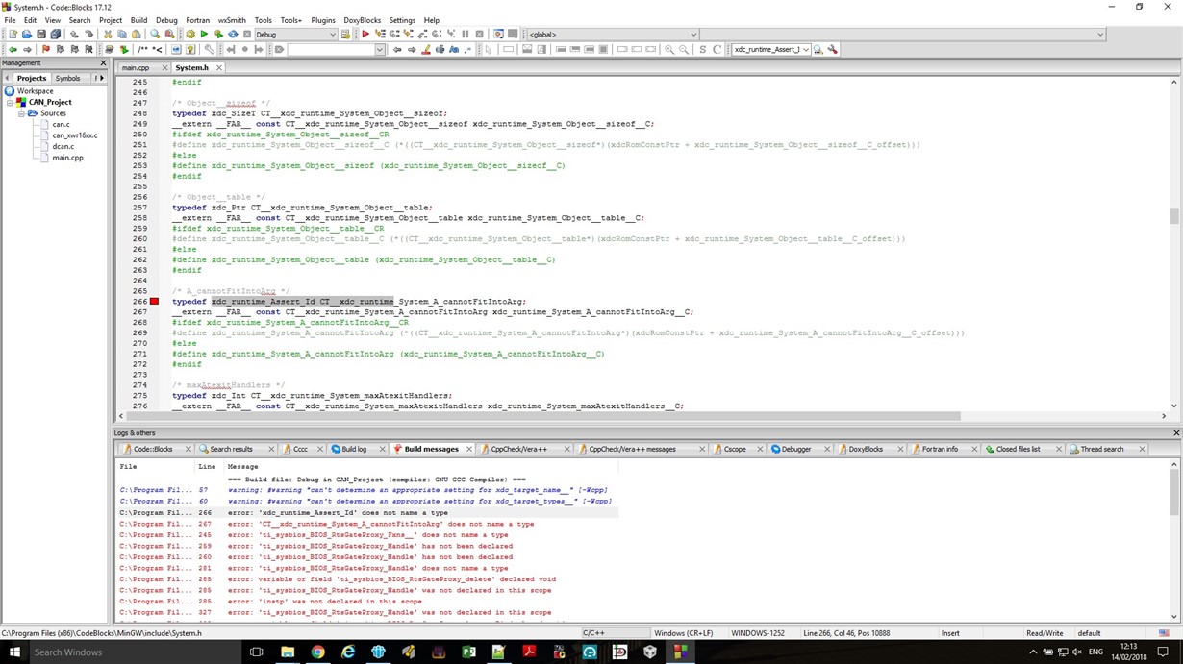1183x664 pixels.
Task: Open the Plugins menu
Action: point(323,20)
